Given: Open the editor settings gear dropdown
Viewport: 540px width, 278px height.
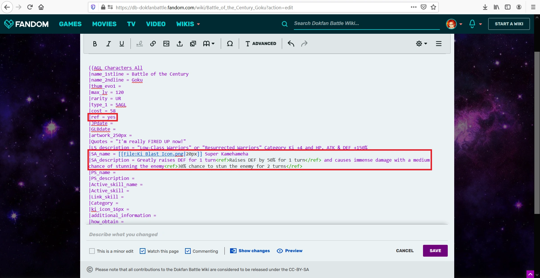Looking at the screenshot, I should point(422,44).
